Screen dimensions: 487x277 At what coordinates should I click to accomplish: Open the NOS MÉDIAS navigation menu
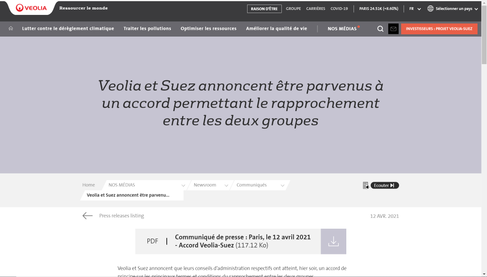tap(342, 29)
